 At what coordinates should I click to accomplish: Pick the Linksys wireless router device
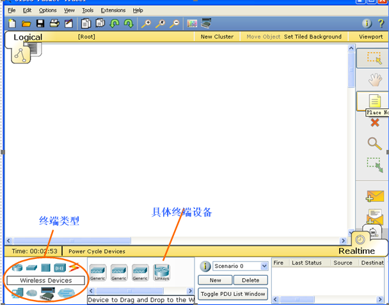pos(162,273)
